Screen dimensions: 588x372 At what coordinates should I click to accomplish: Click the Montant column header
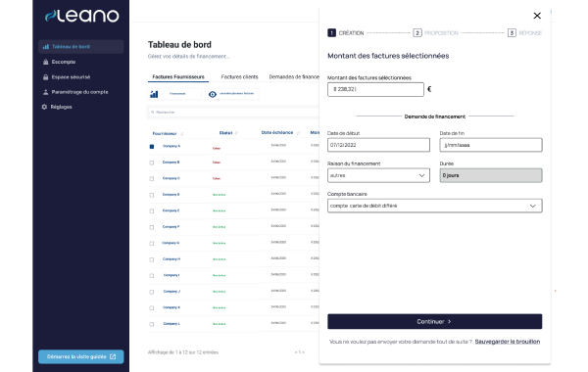(x=315, y=132)
